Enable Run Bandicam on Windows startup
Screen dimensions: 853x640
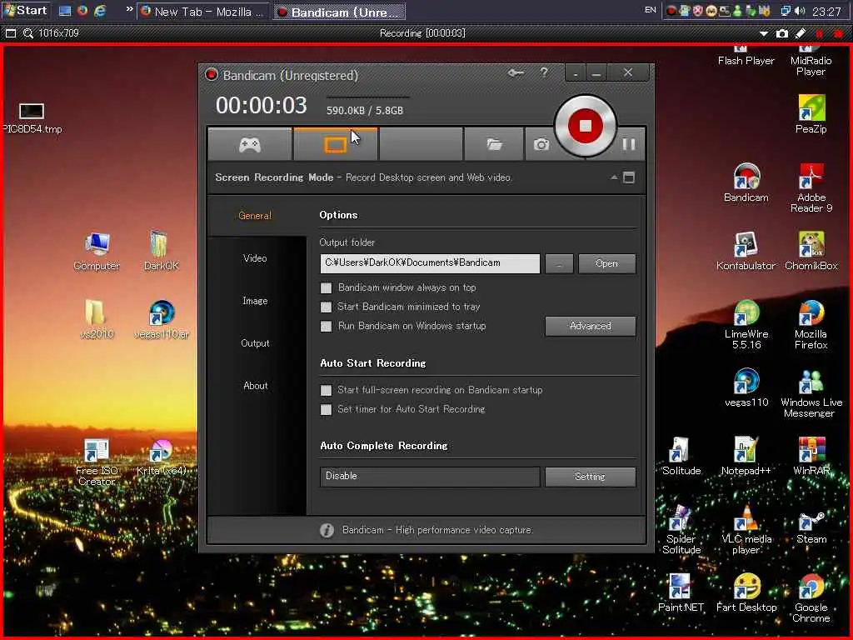(326, 326)
